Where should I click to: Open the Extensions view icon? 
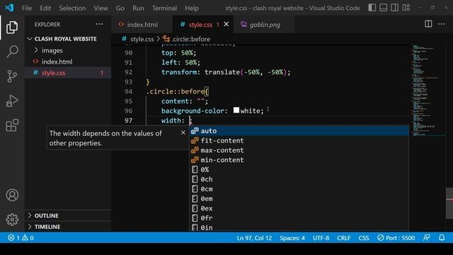pyautogui.click(x=12, y=125)
